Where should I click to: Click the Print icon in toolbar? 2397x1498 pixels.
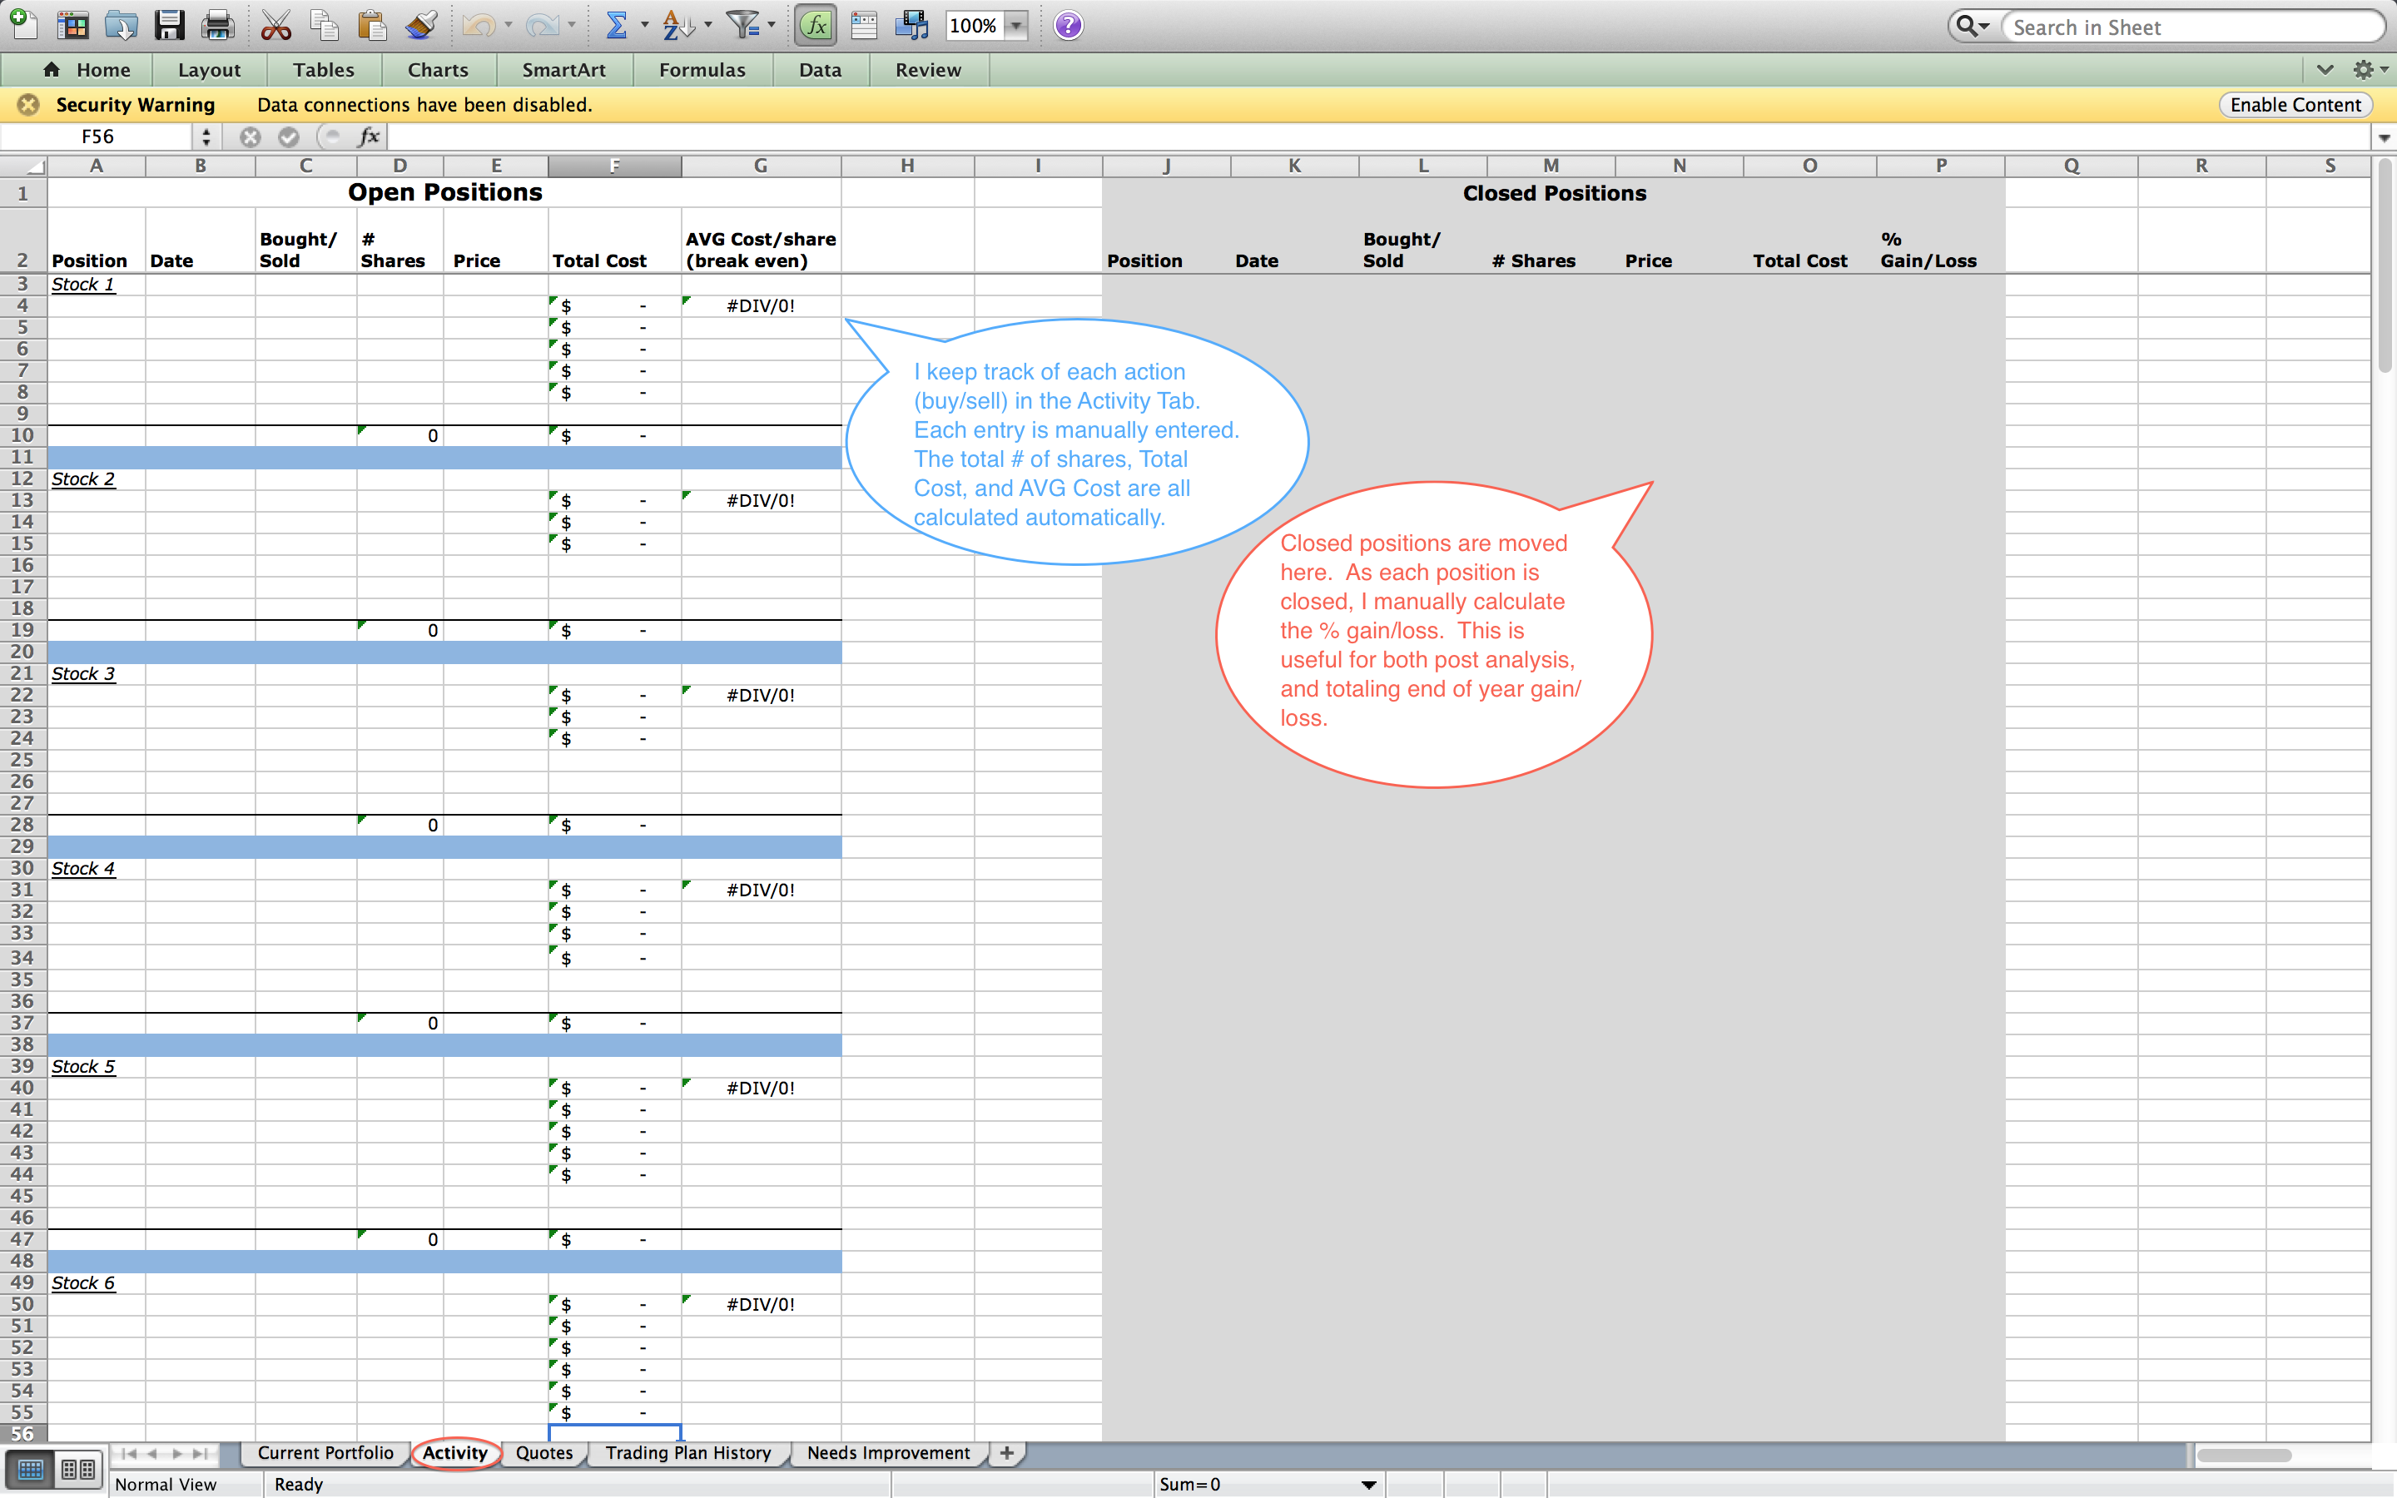tap(214, 24)
